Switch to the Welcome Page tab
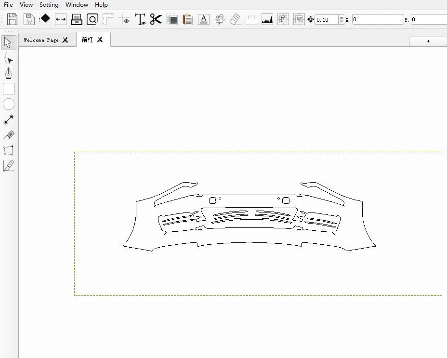Screen dimensions: 447x358 tap(41, 40)
